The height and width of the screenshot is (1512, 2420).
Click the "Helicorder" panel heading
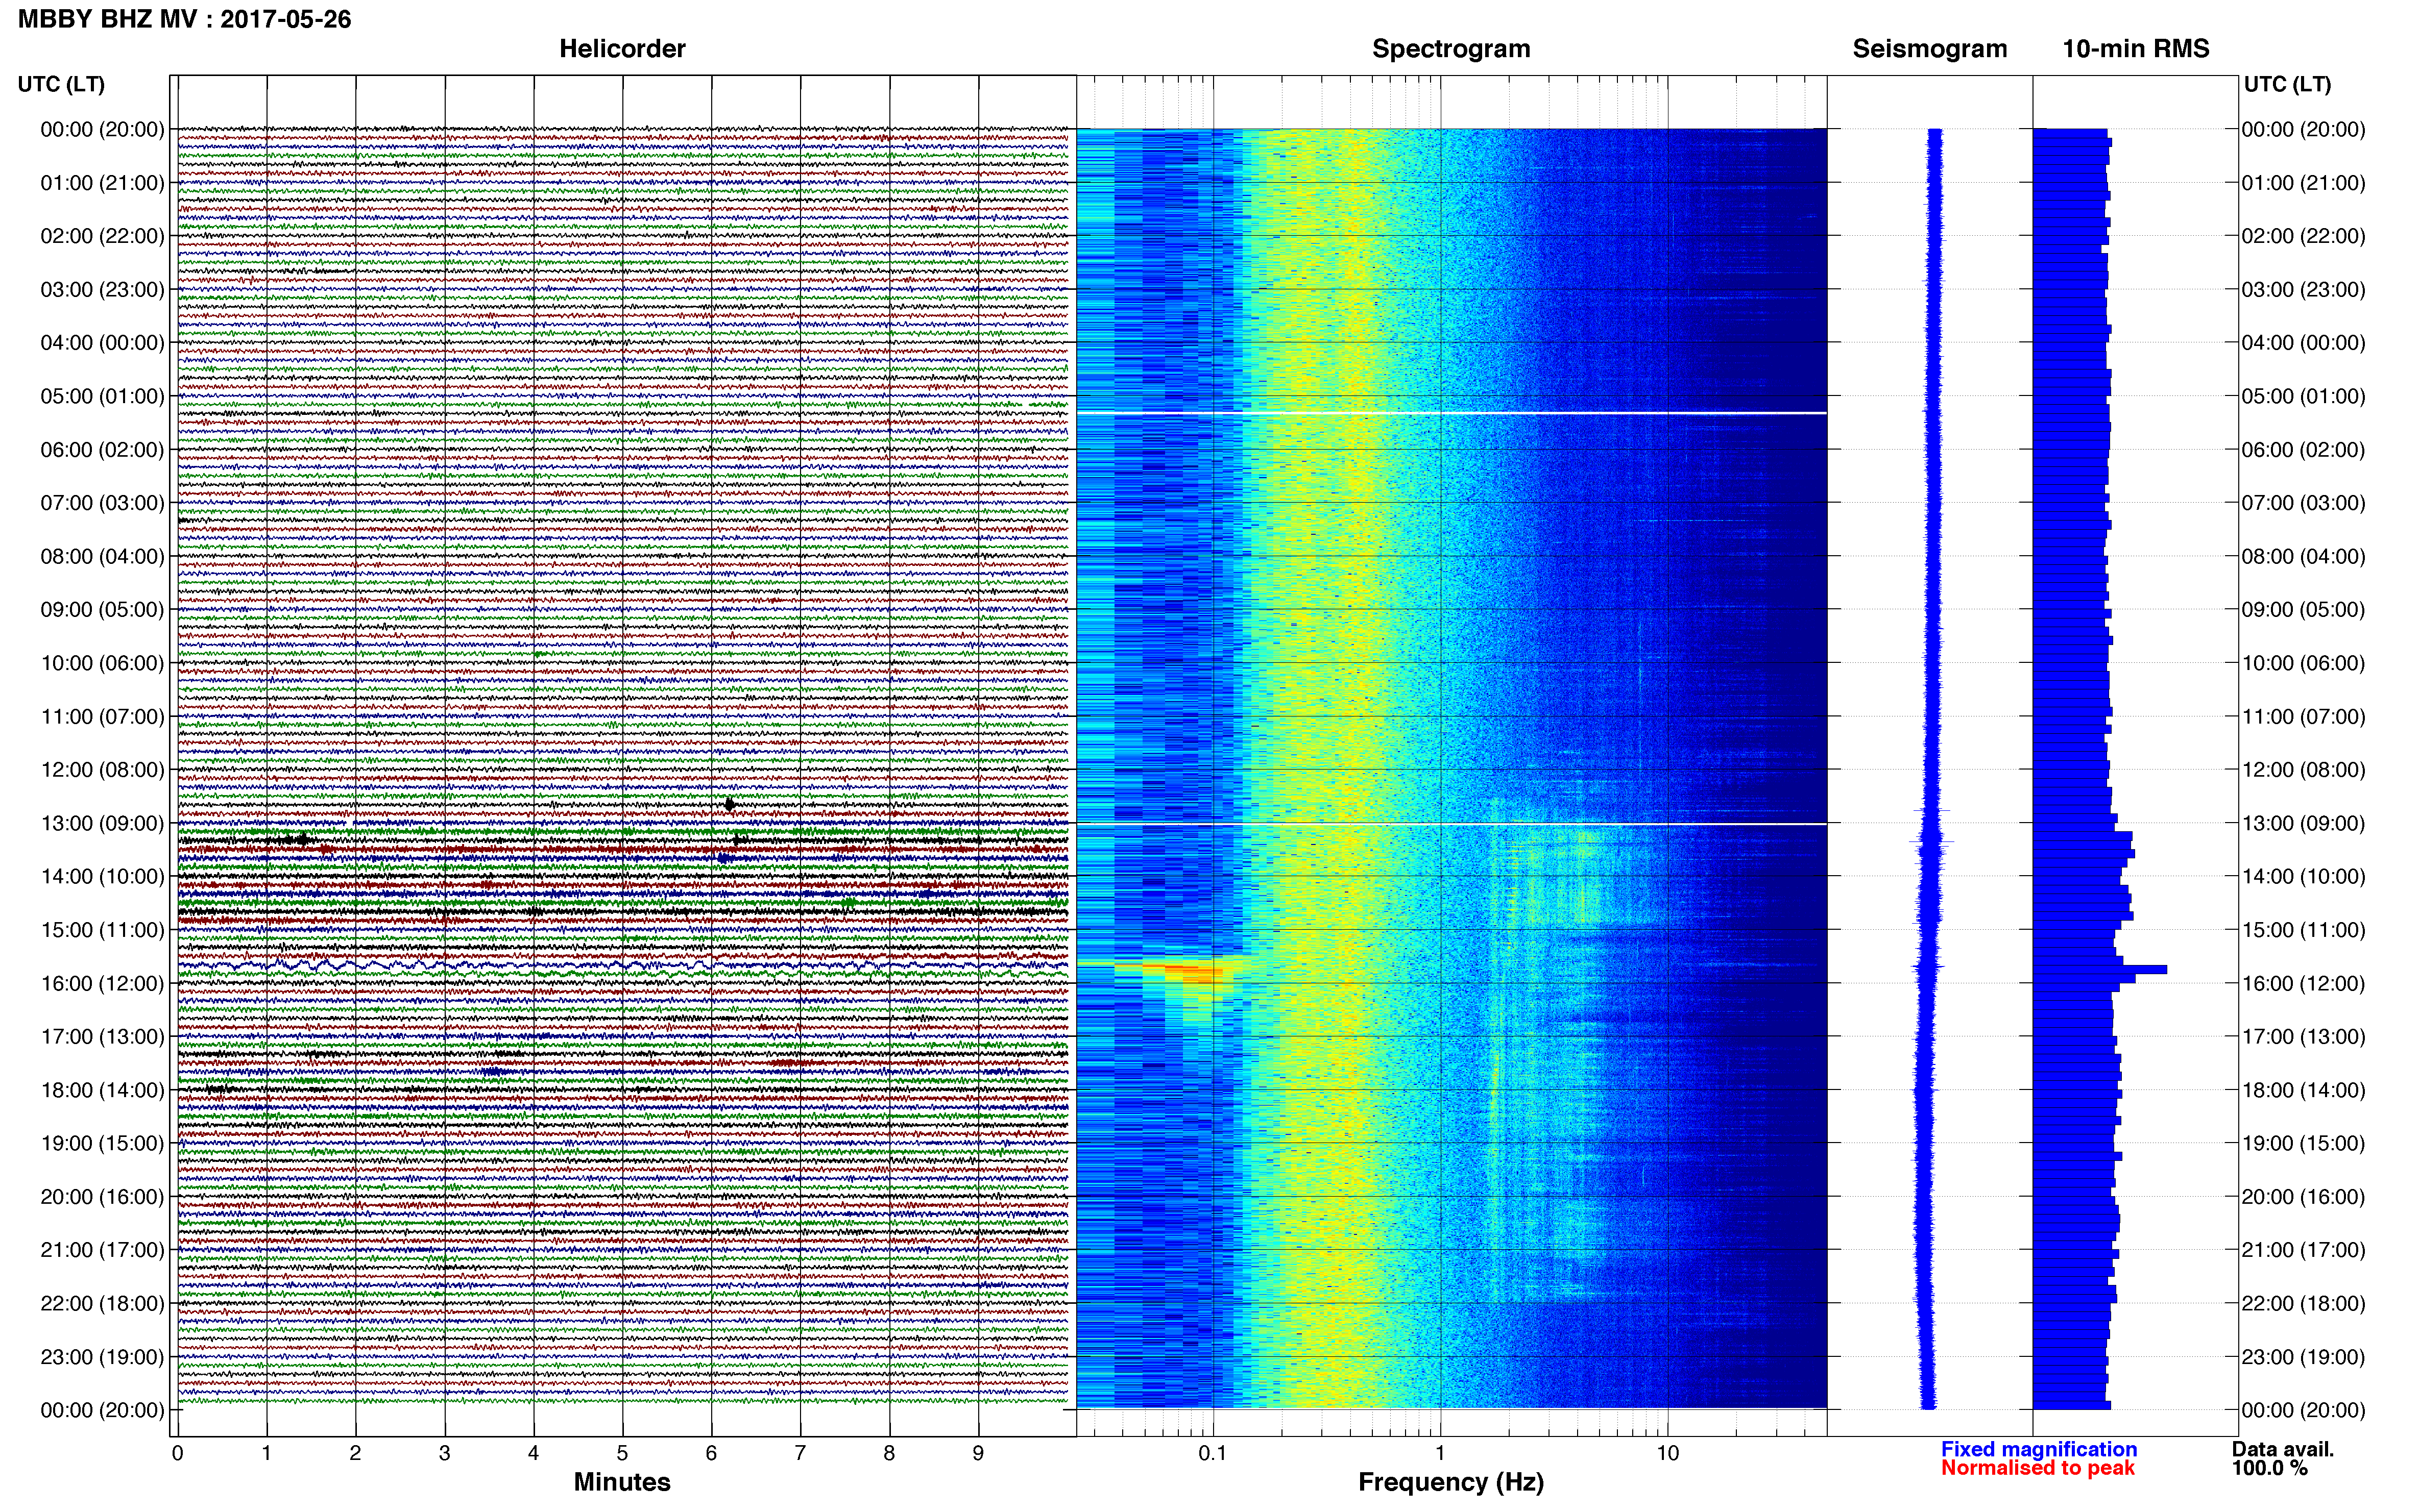click(x=622, y=49)
